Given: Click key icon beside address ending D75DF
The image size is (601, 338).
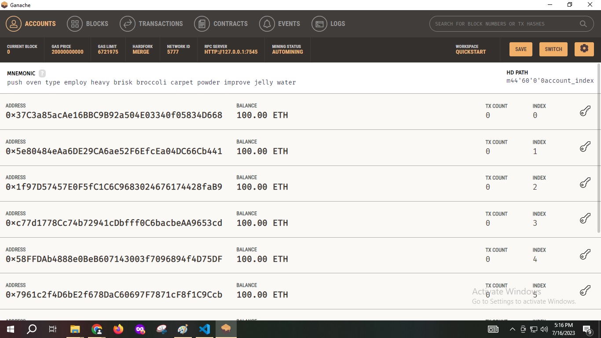Looking at the screenshot, I should [585, 254].
